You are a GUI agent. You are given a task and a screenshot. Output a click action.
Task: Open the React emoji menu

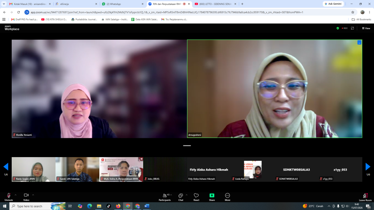(196, 197)
